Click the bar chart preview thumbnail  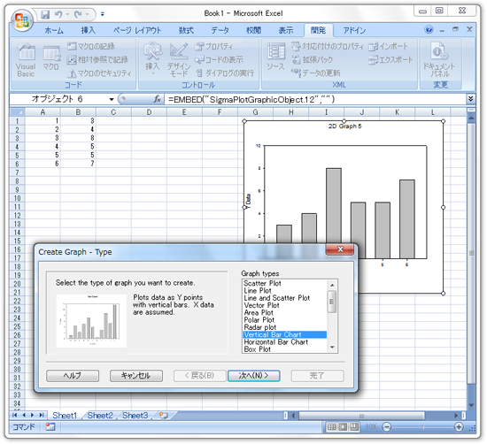(x=91, y=320)
